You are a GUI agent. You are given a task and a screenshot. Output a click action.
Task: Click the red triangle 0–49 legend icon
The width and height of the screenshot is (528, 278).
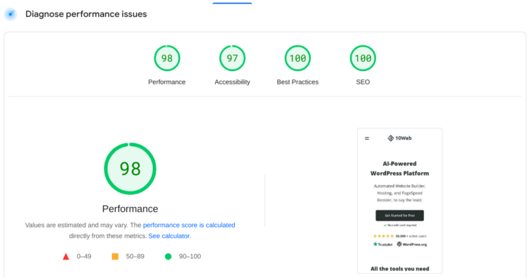[x=66, y=257]
